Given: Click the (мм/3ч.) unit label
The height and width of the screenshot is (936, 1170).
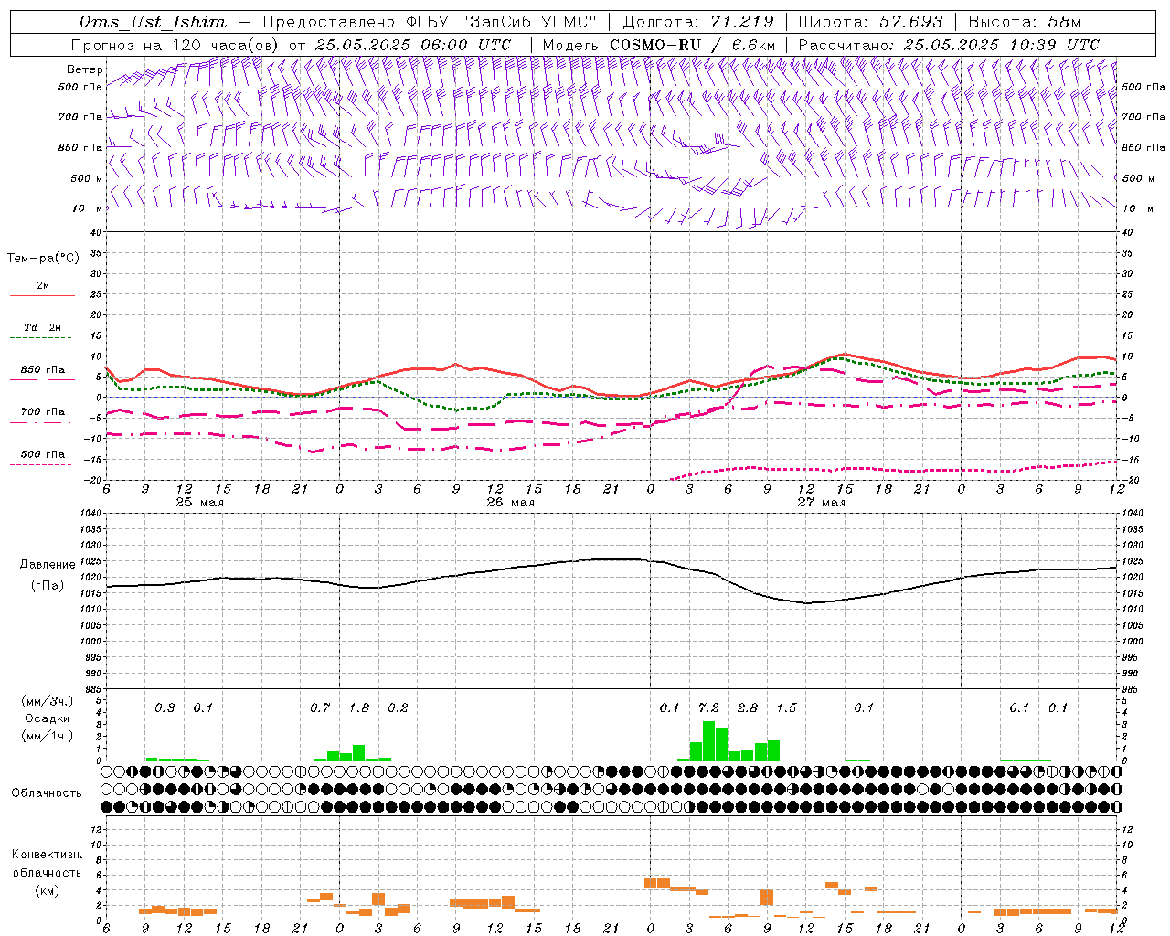Looking at the screenshot, I should [x=48, y=701].
